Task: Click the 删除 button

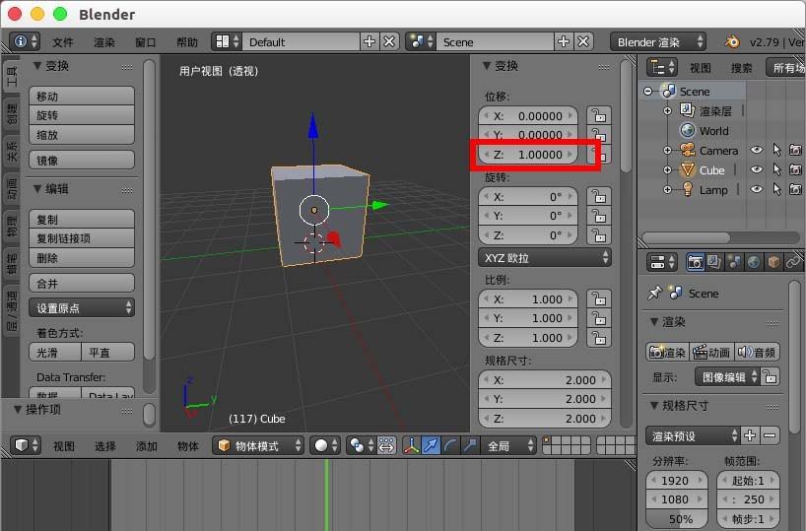Action: 82,257
